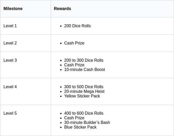Select the Level 2 milestone cell
The height and width of the screenshot is (136, 174).
pos(10,43)
